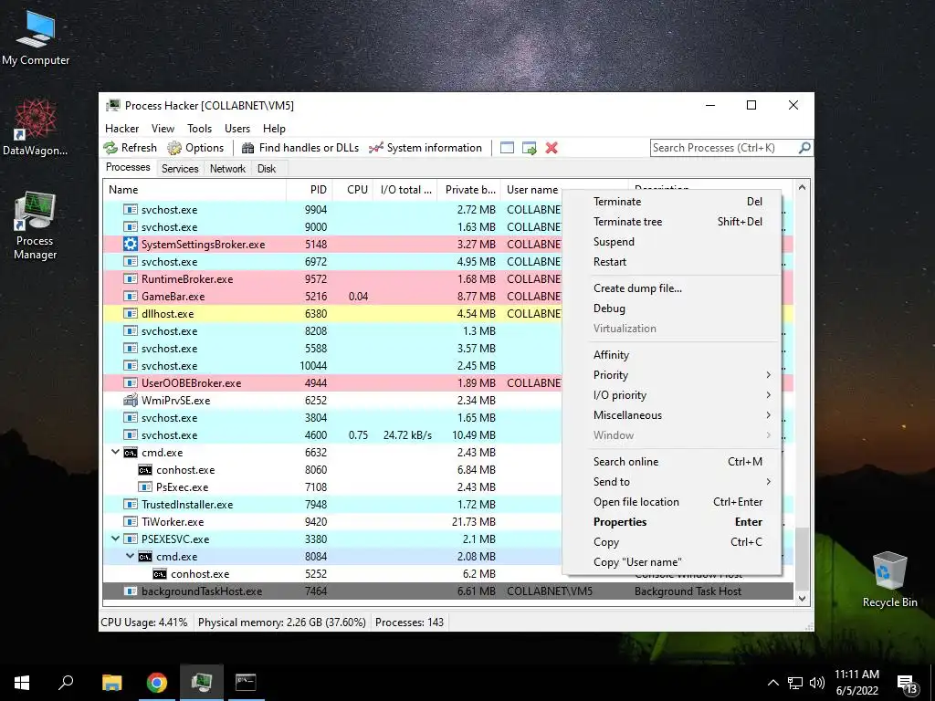Open Find handles or DLLs
This screenshot has width=935, height=701.
tap(300, 148)
